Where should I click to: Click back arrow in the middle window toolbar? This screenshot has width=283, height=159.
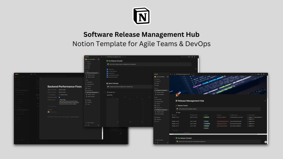(102, 57)
